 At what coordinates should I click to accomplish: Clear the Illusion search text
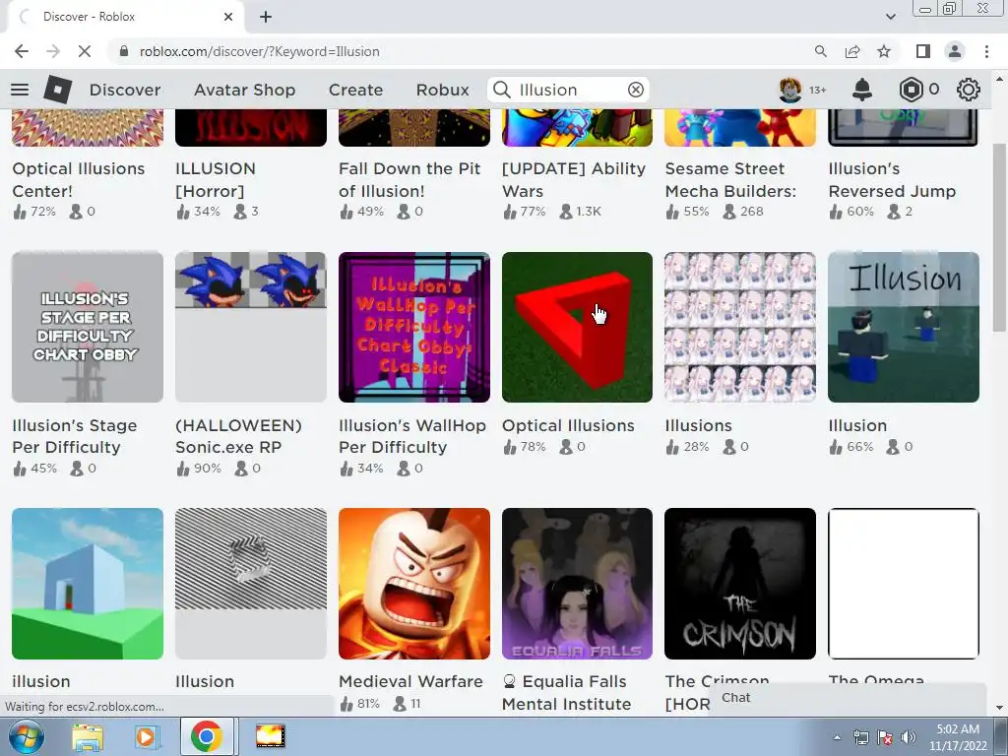pos(636,90)
